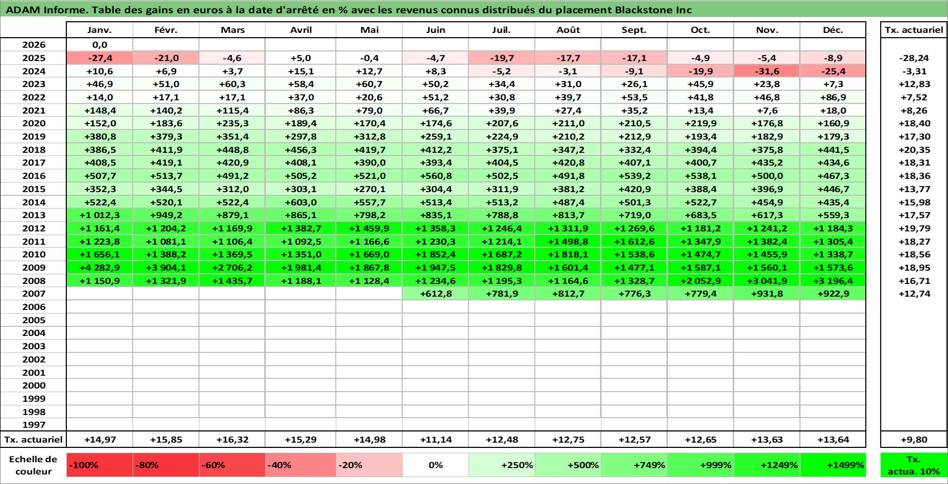Select the +2 052,9 cell in 2008

tap(701, 281)
